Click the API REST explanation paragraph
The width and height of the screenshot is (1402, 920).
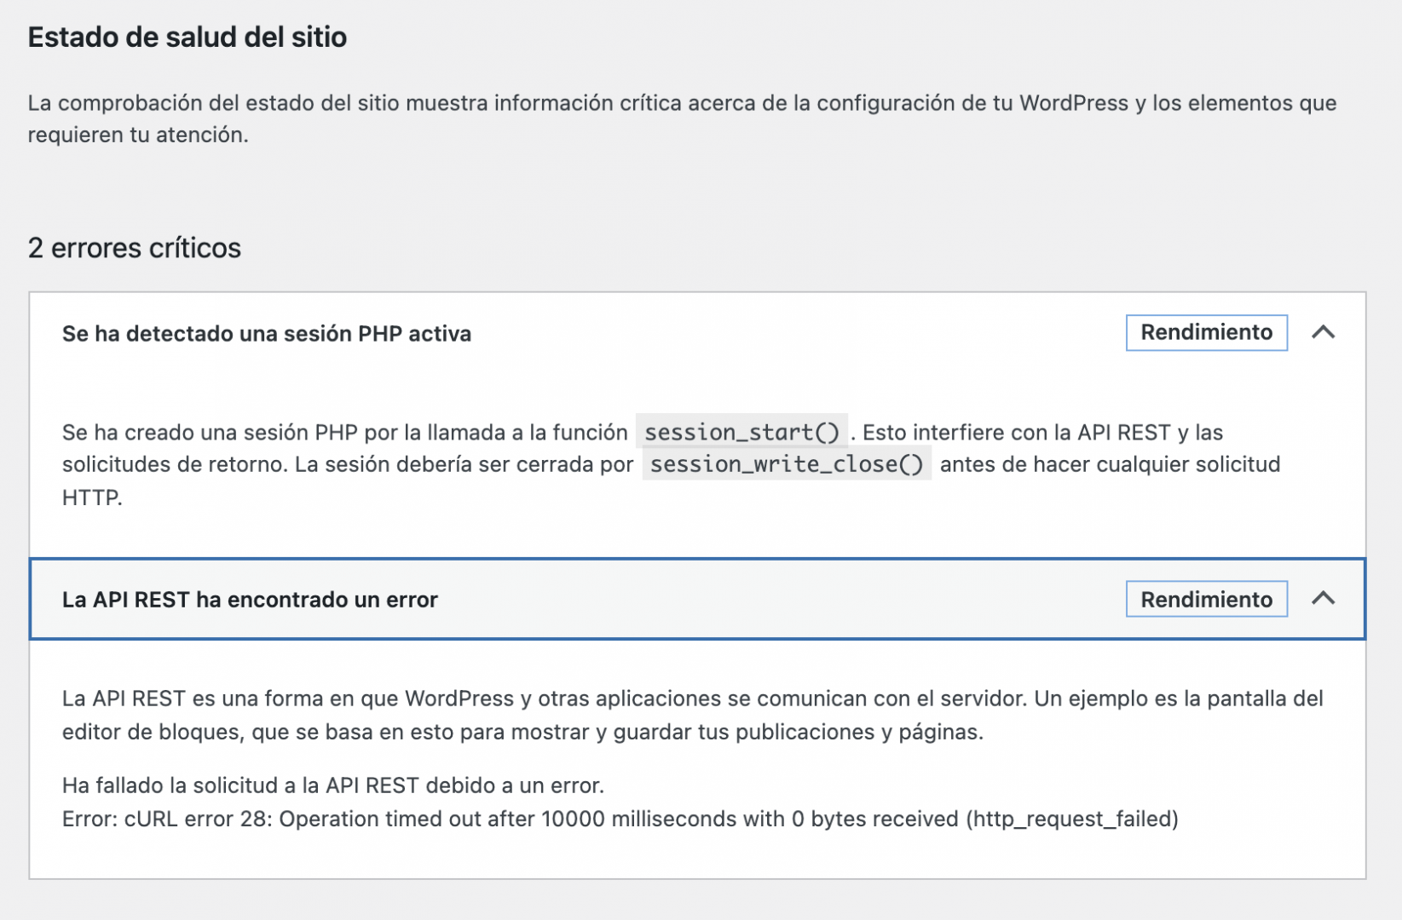pyautogui.click(x=692, y=715)
